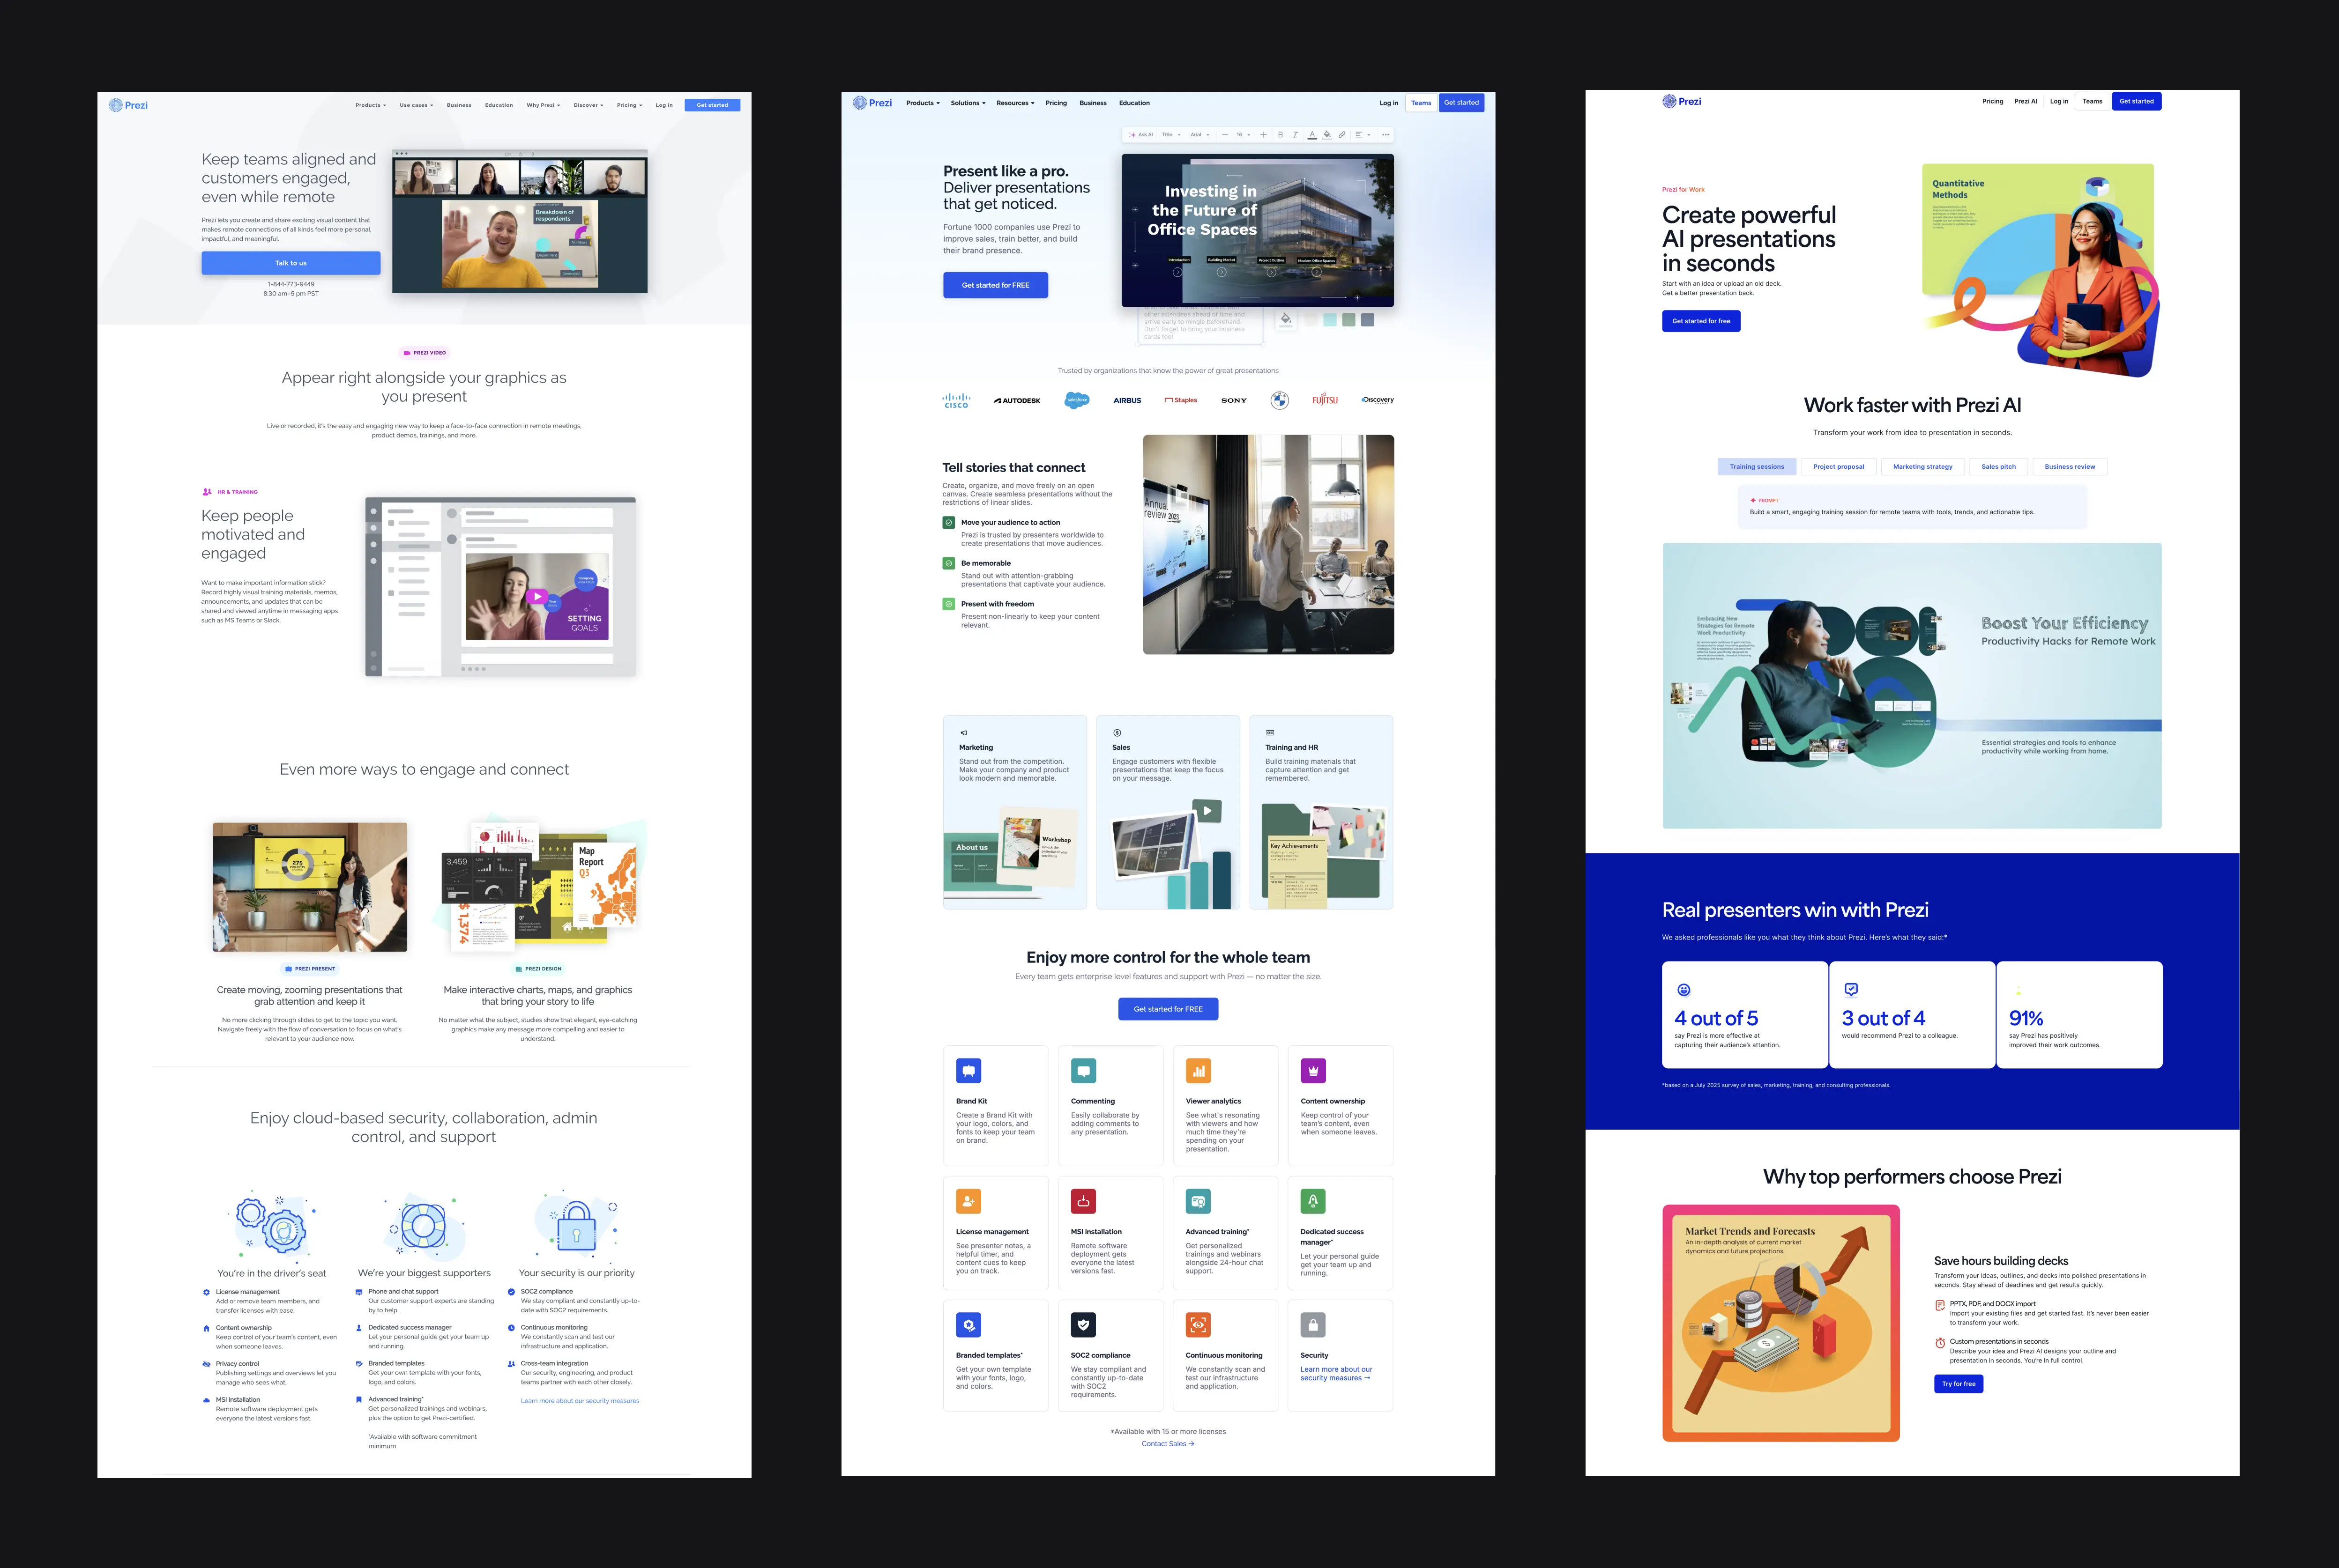This screenshot has width=2339, height=1568.
Task: Click the Try for free button
Action: click(x=1959, y=1384)
